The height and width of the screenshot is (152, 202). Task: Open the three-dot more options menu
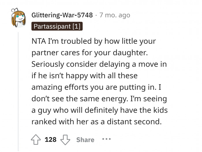[x=106, y=139]
